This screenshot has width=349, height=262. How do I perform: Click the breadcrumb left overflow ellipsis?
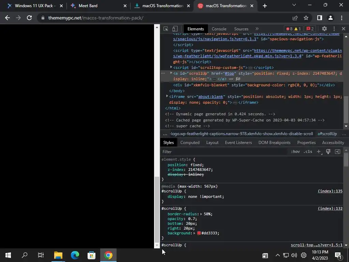click(165, 134)
